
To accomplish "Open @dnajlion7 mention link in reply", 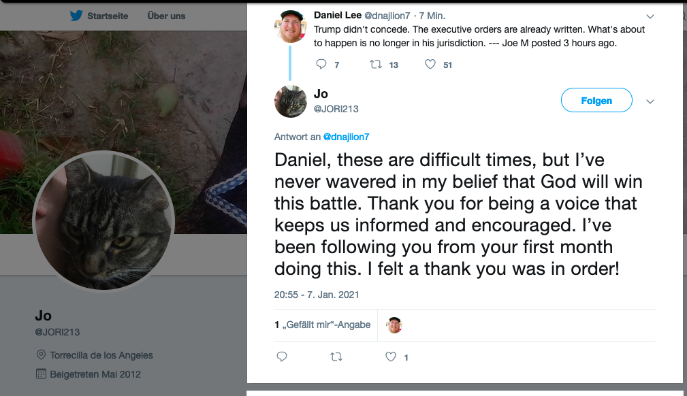I will tap(346, 137).
